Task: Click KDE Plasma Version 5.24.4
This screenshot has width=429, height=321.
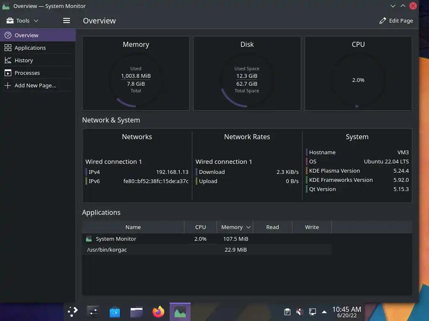Action: point(401,171)
